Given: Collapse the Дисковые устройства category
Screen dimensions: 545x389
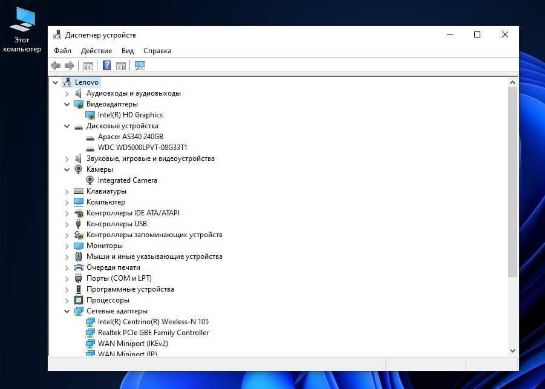Looking at the screenshot, I should (x=67, y=126).
